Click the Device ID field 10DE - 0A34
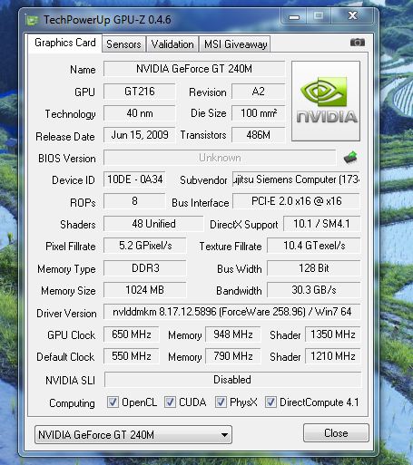 pos(134,179)
